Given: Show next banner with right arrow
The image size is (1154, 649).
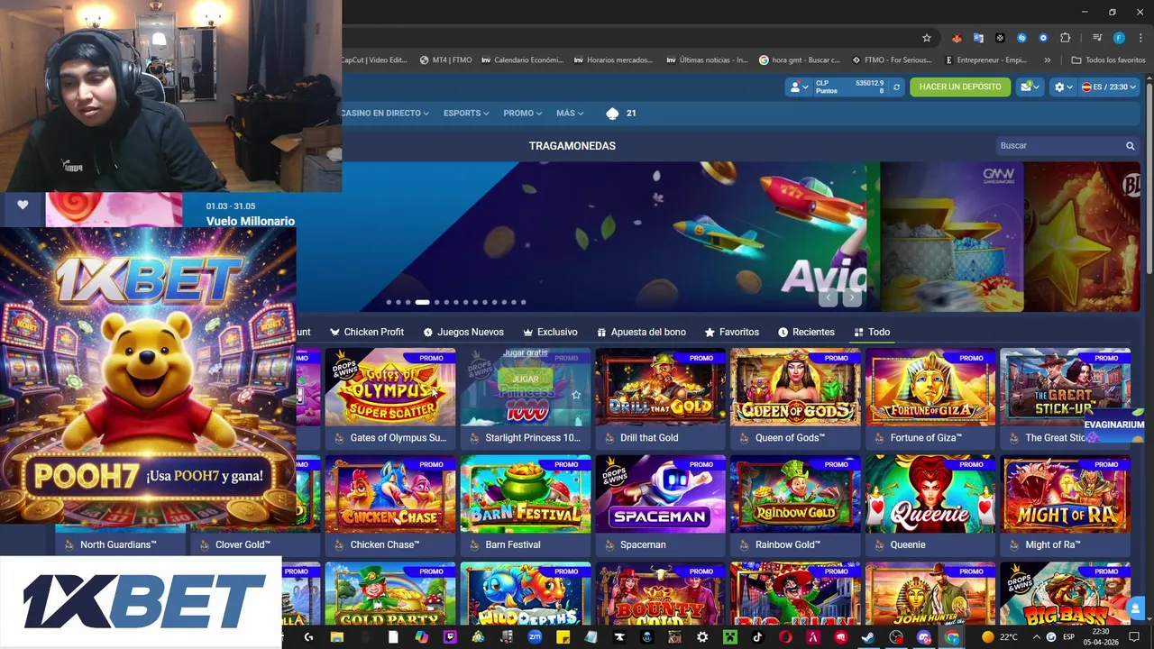Looking at the screenshot, I should point(852,297).
